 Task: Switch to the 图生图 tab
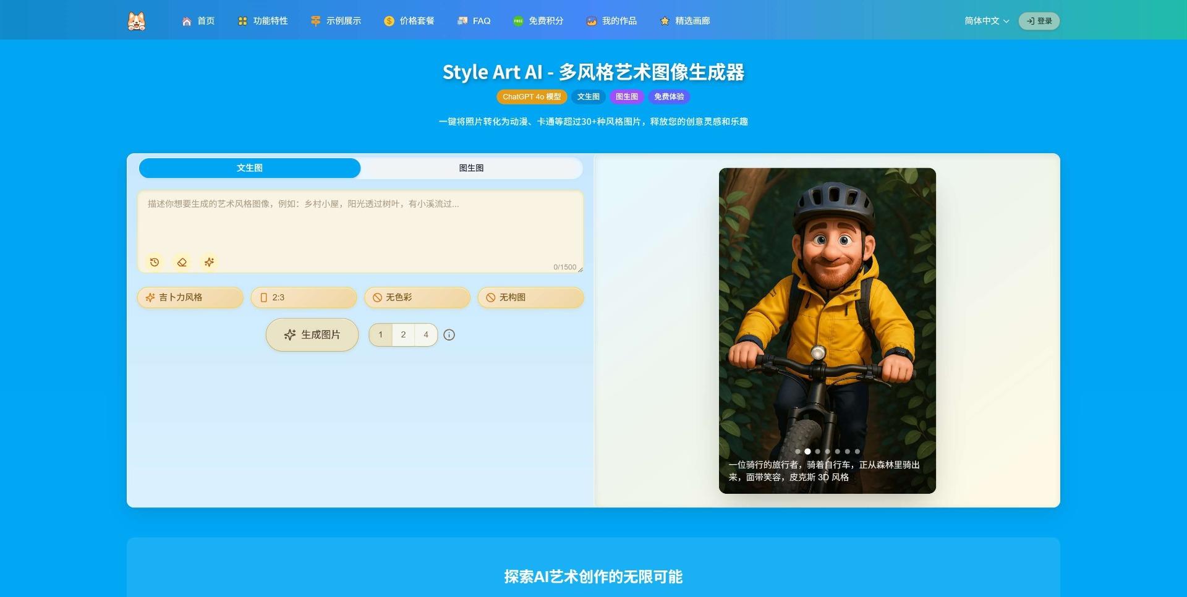(x=471, y=168)
